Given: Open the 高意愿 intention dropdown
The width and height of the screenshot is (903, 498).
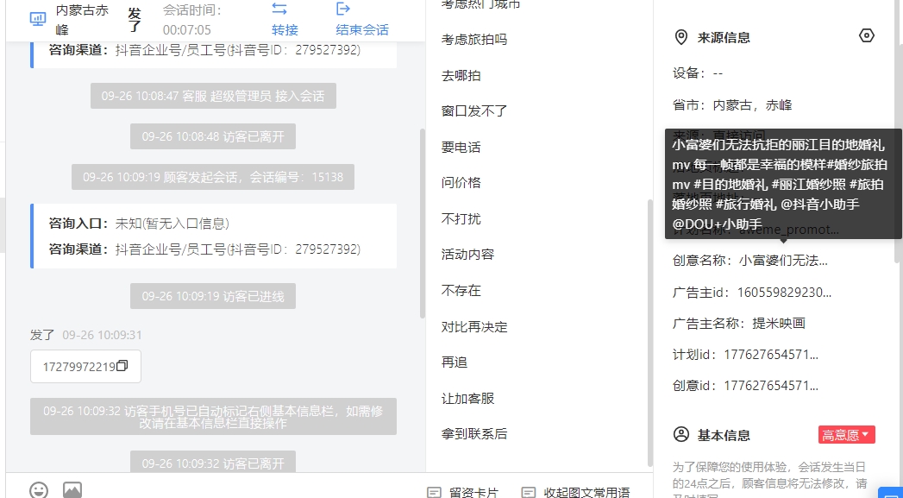Looking at the screenshot, I should click(x=847, y=435).
